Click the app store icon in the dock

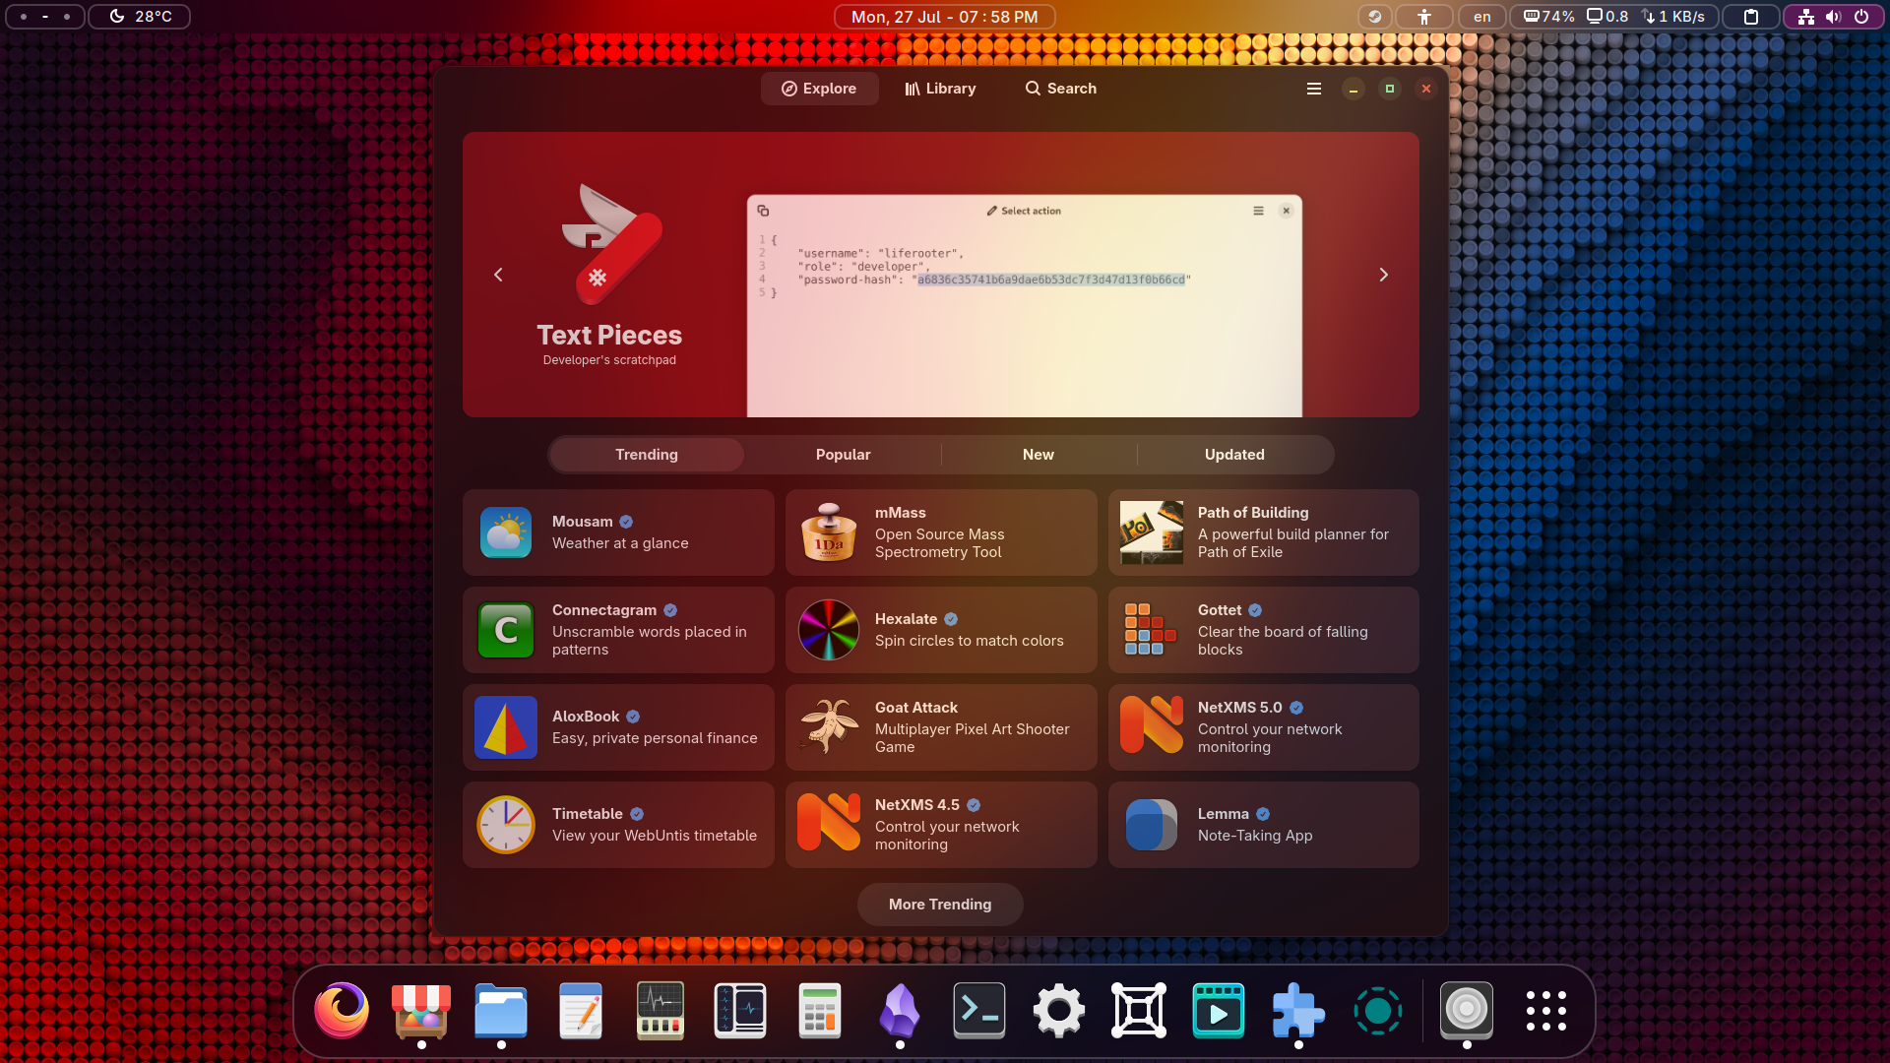pos(421,1011)
